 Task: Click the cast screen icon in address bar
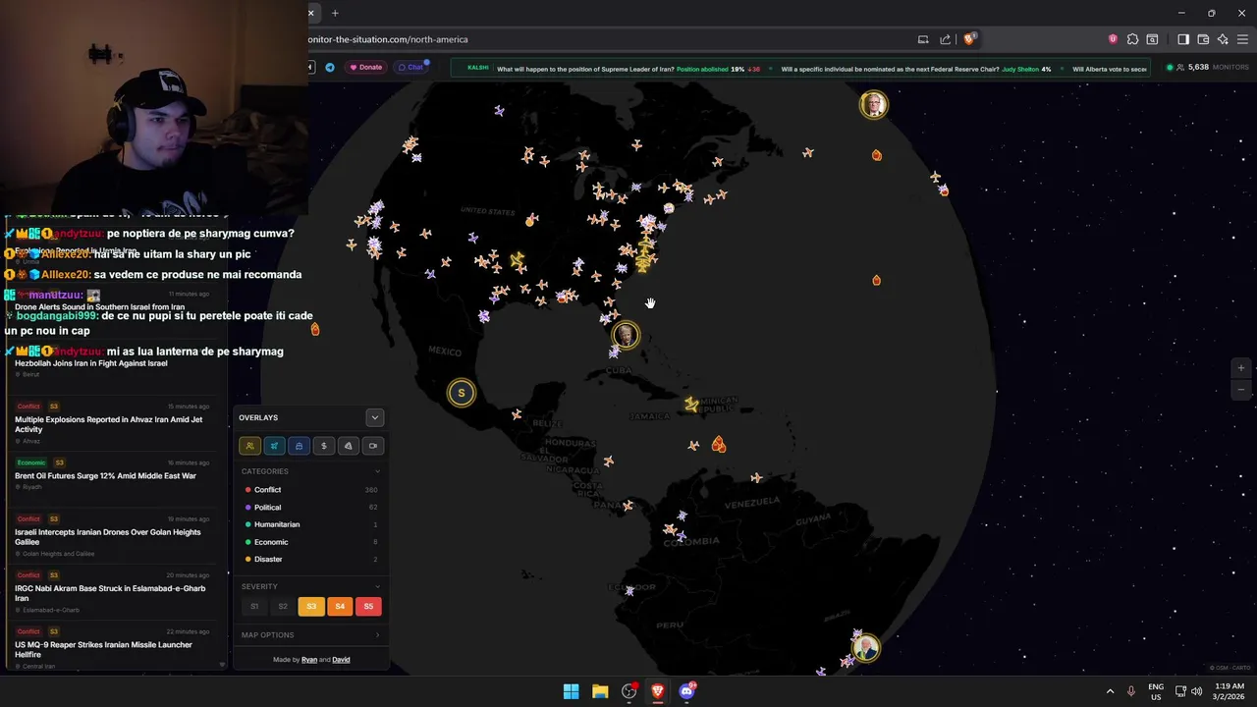click(923, 39)
